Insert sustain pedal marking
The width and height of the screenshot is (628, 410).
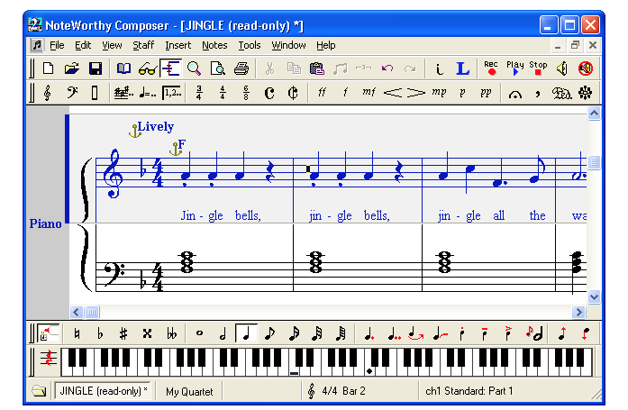(561, 93)
